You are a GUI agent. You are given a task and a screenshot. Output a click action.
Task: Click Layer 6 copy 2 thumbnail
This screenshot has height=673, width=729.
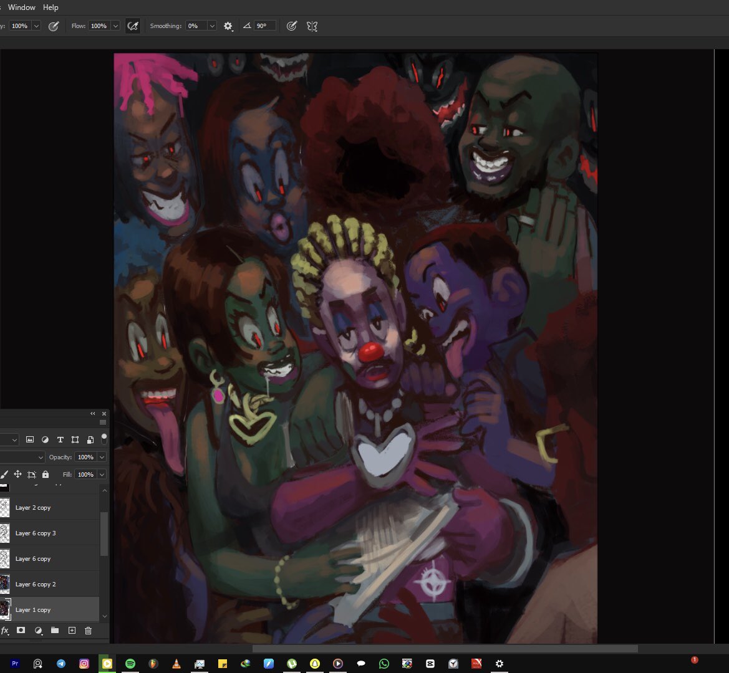coord(4,585)
